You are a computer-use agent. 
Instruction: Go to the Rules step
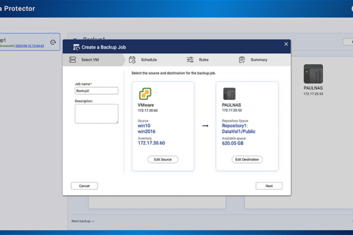(x=203, y=60)
